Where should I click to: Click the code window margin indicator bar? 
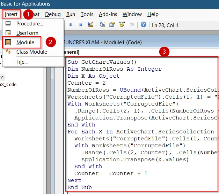point(59,130)
